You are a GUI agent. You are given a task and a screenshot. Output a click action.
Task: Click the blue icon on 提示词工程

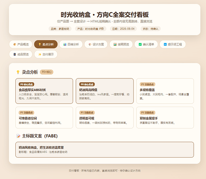pos(165,44)
